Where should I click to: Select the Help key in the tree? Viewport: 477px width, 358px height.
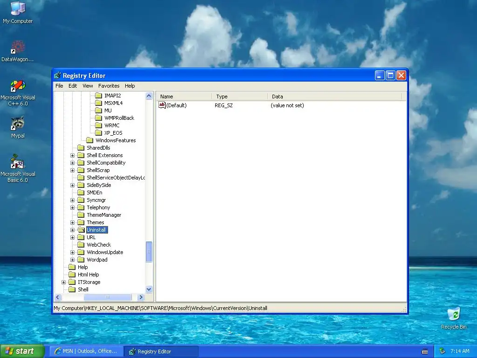[82, 267]
